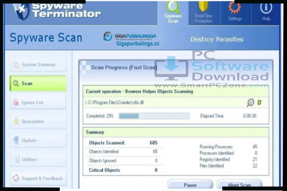
Task: Click the Utilities tools icon
Action: [17, 159]
